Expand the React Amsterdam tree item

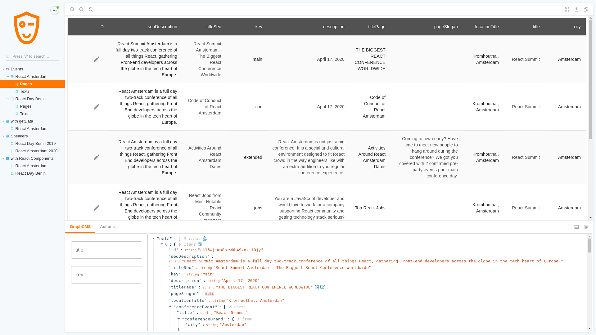8,77
